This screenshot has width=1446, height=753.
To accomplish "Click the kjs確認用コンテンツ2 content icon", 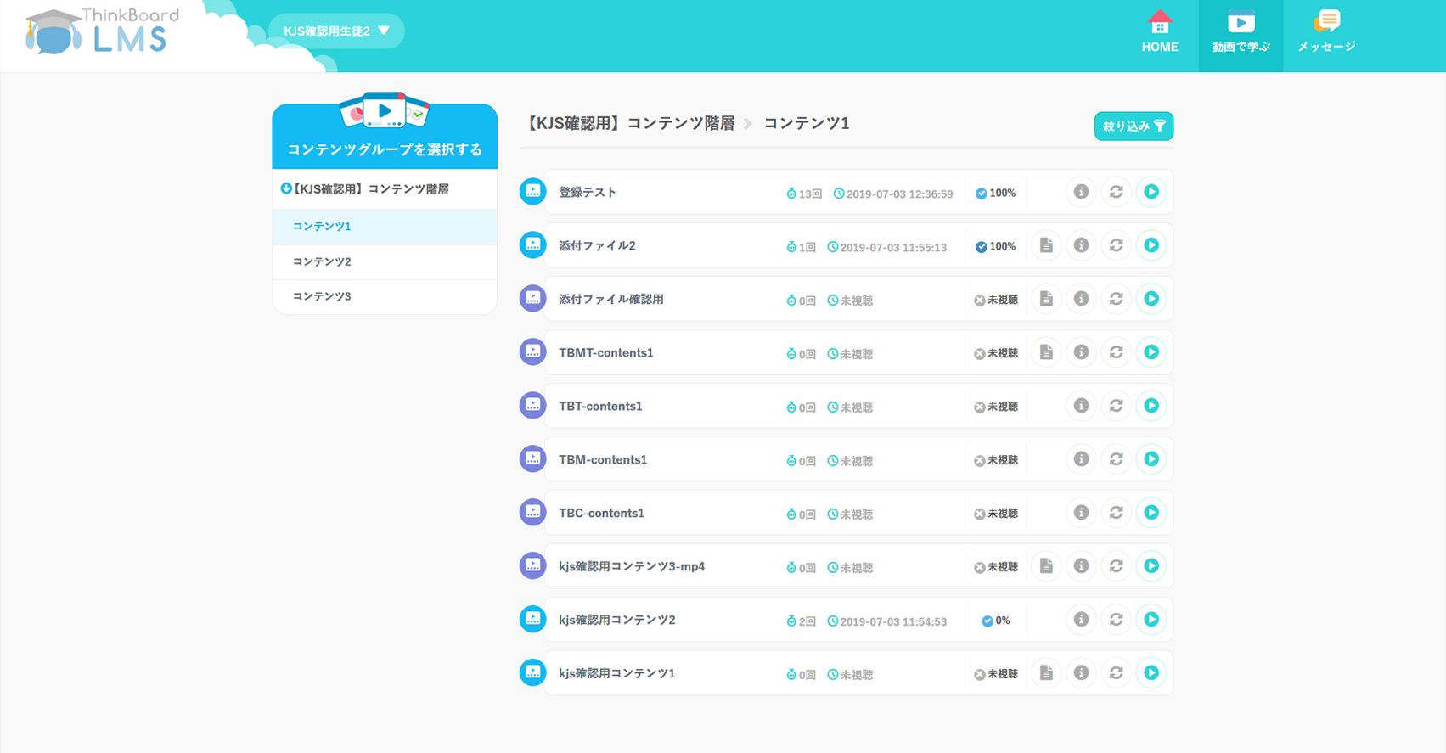I will pos(532,620).
